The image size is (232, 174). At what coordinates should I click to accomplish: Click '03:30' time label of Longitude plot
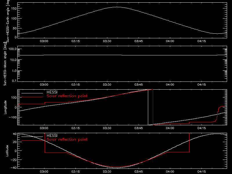click(x=107, y=128)
